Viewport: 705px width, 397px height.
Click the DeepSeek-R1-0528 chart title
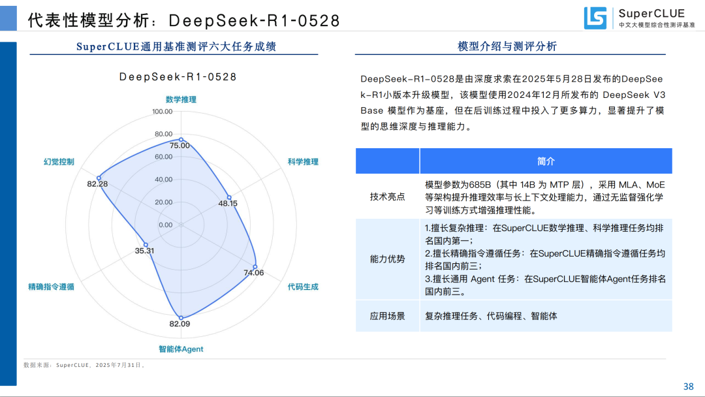pyautogui.click(x=178, y=77)
